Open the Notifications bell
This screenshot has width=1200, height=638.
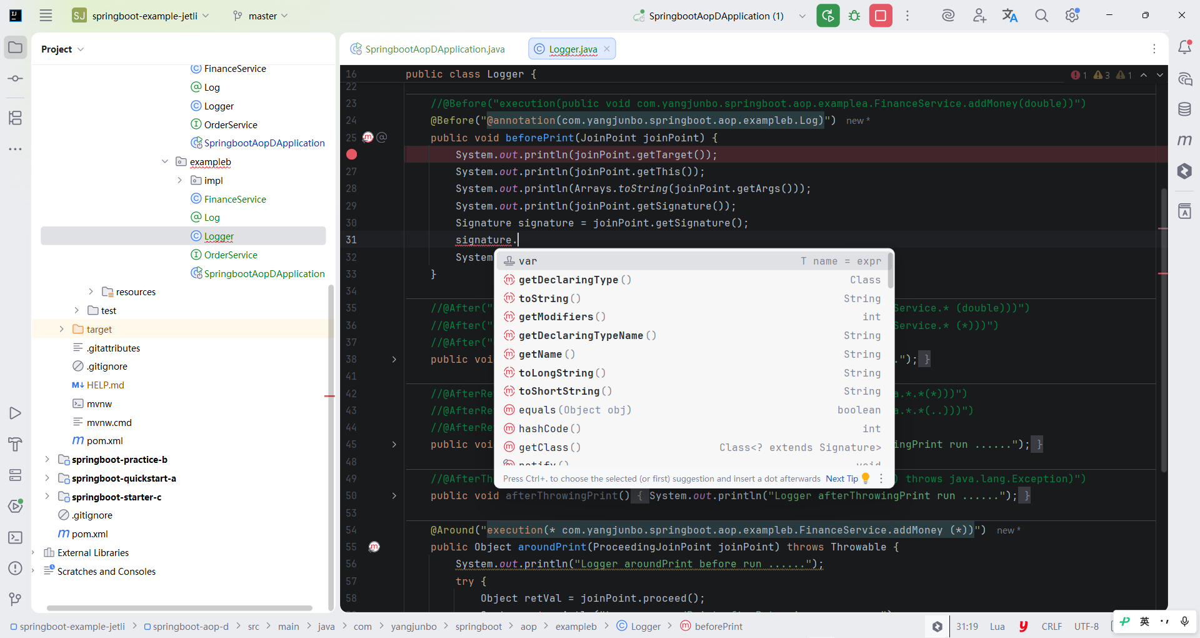(x=1184, y=48)
